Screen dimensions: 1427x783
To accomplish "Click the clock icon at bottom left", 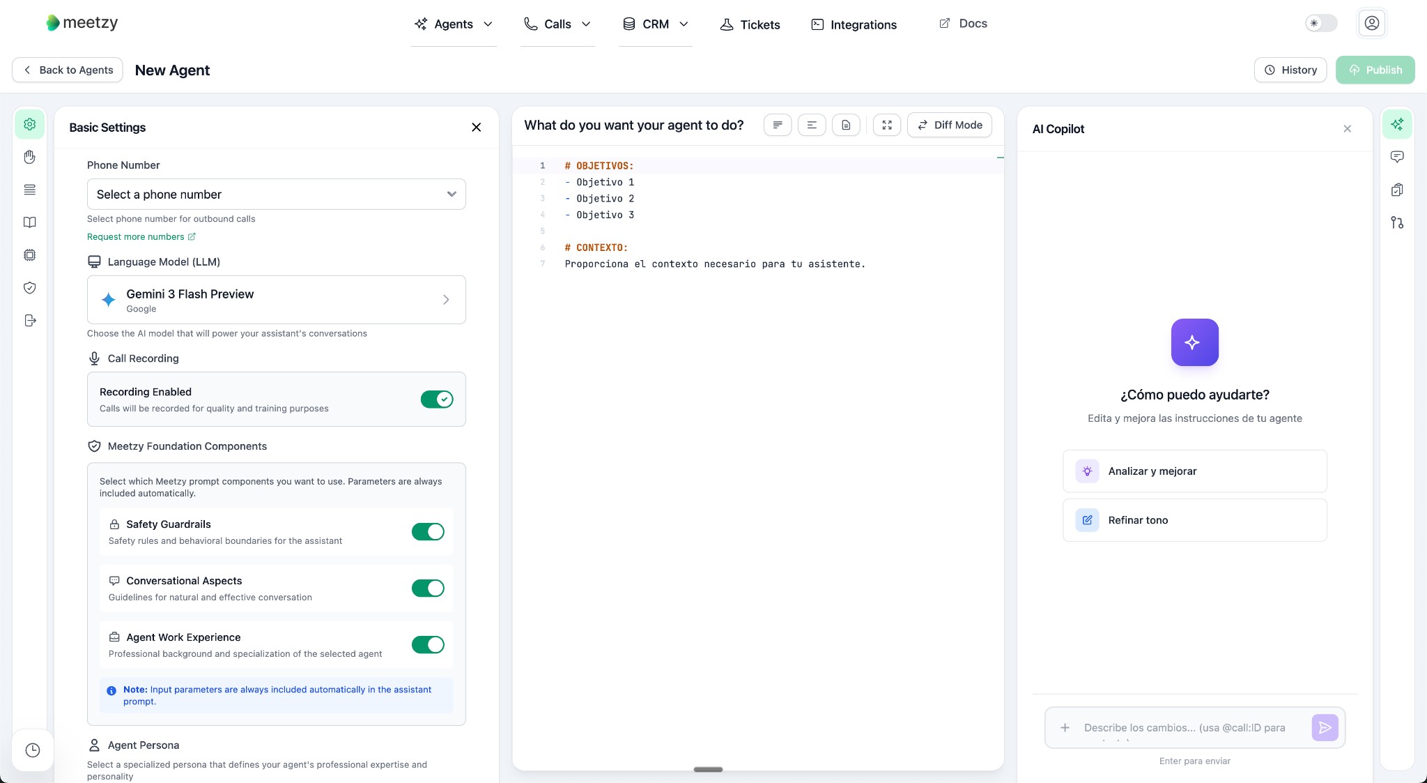I will pyautogui.click(x=33, y=750).
